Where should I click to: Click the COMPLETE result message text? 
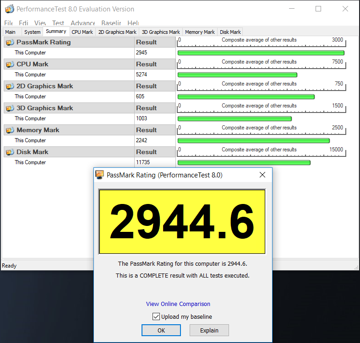(183, 275)
